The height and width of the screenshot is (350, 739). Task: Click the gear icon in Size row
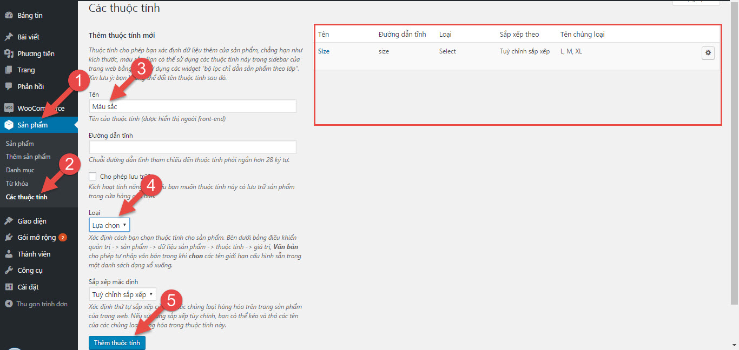pos(708,52)
